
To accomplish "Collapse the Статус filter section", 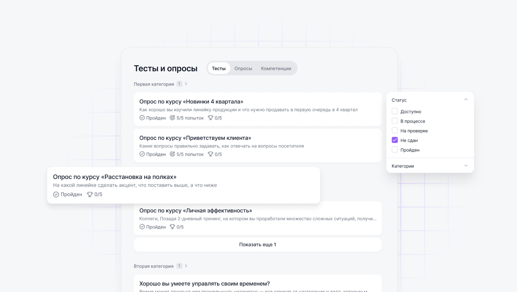I will [x=466, y=100].
